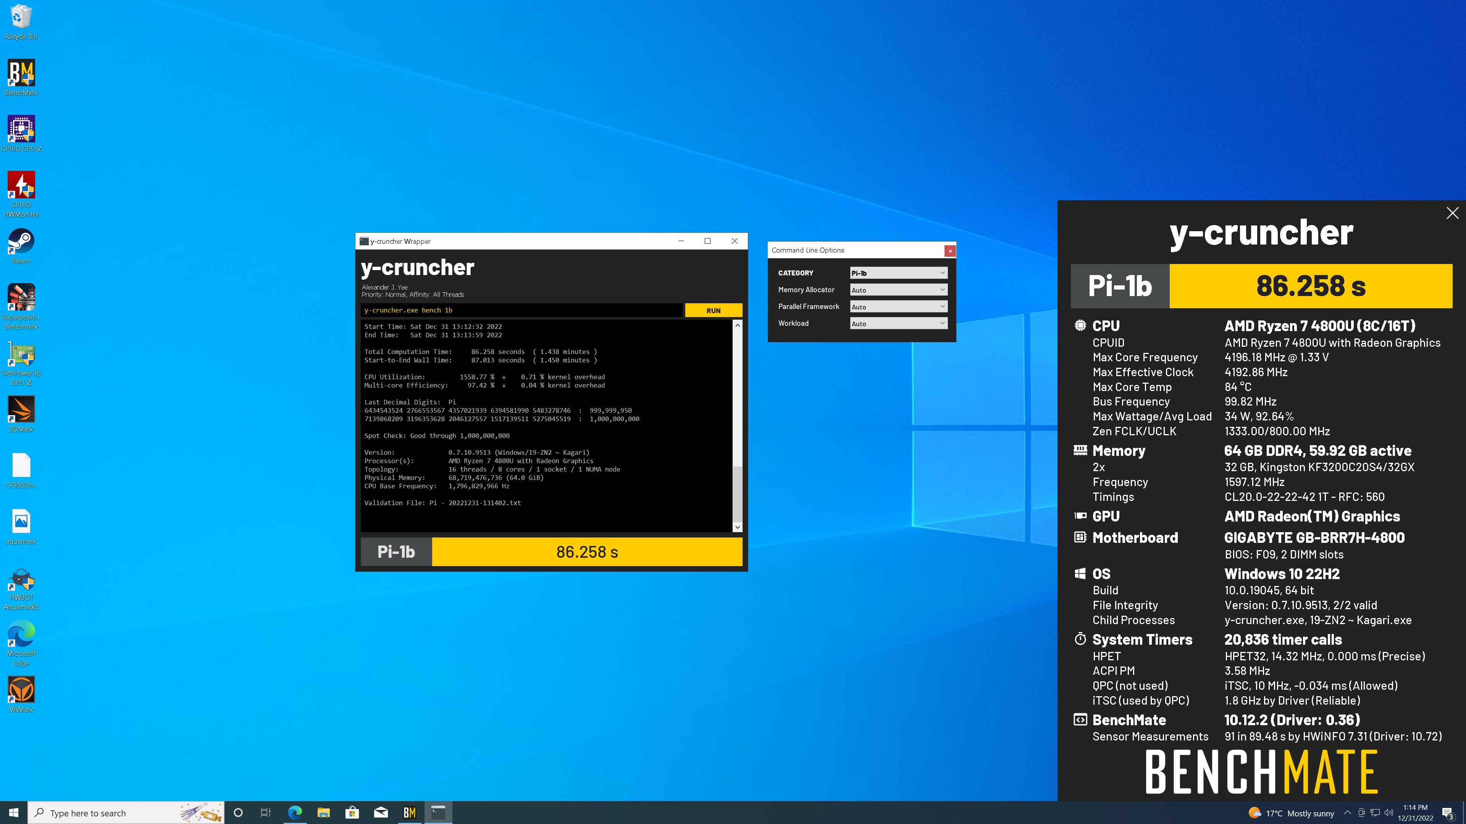Switch to BenchMate in the taskbar
The image size is (1466, 824).
[410, 813]
